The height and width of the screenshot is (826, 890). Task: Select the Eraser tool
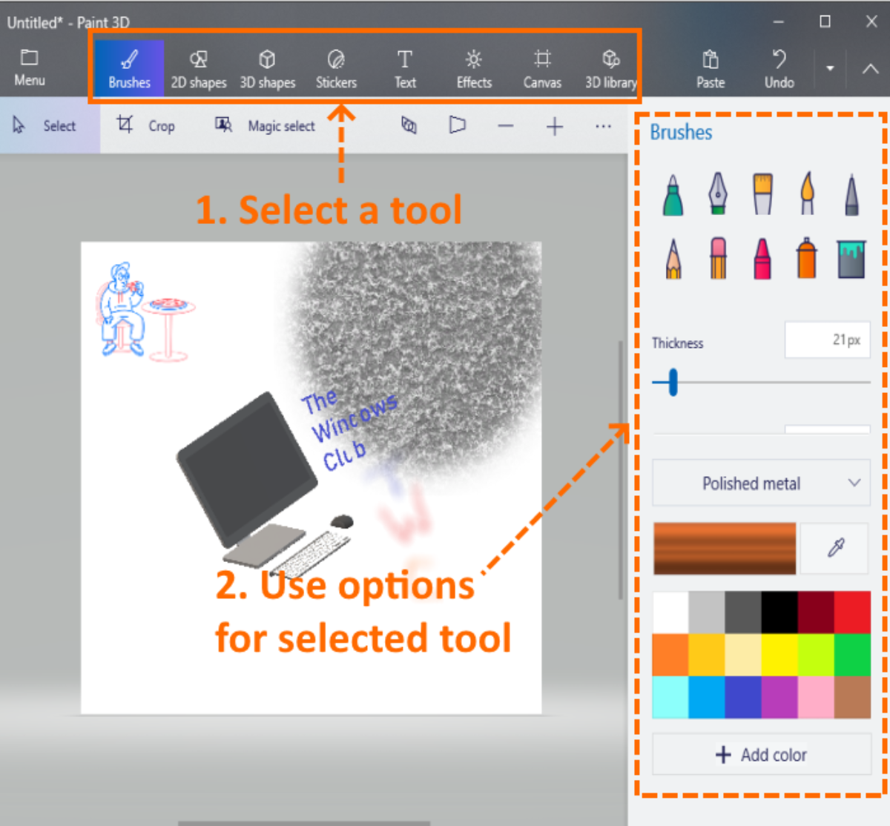pos(718,258)
